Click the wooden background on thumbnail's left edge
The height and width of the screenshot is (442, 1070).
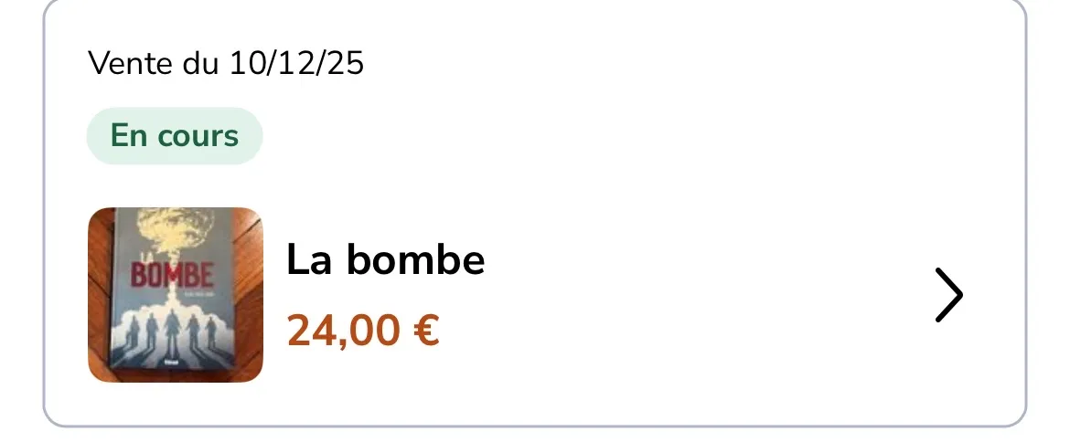coord(100,293)
